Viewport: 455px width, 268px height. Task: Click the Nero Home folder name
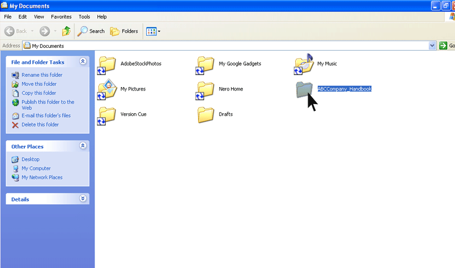(x=231, y=89)
